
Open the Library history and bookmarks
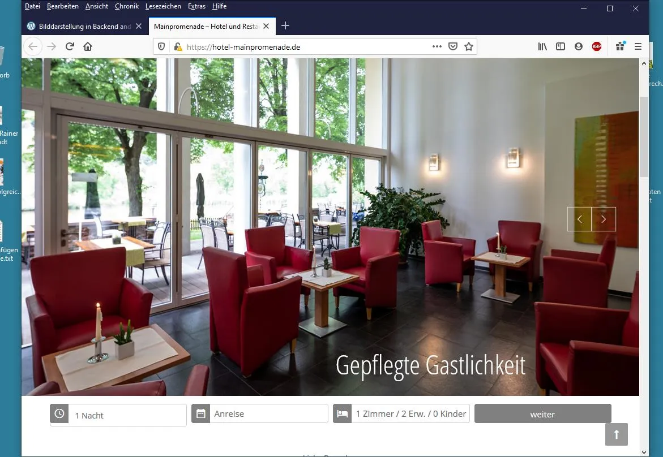542,46
